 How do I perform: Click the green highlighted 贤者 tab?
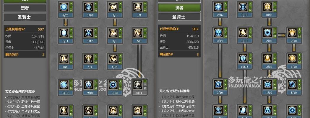(179, 8)
